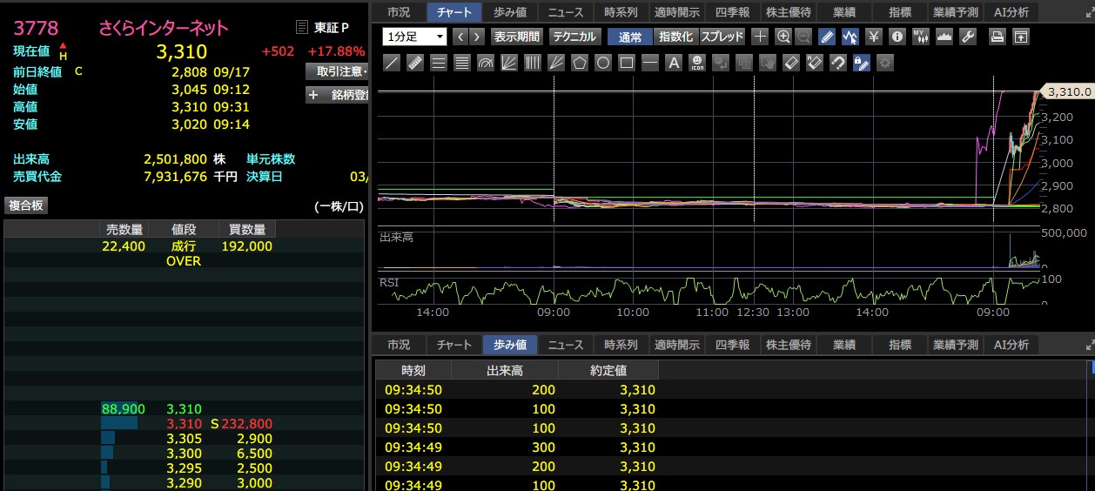Switch chart to 指数化 mode
The width and height of the screenshot is (1095, 491).
[x=675, y=37]
